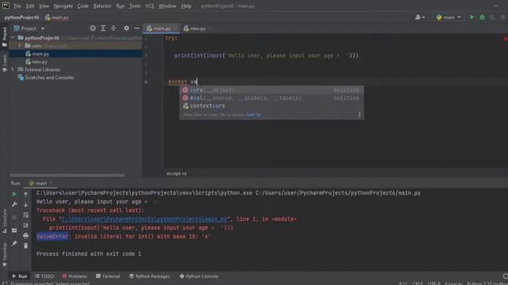Pin the Run tab
The height and width of the screenshot is (285, 508).
14,243
